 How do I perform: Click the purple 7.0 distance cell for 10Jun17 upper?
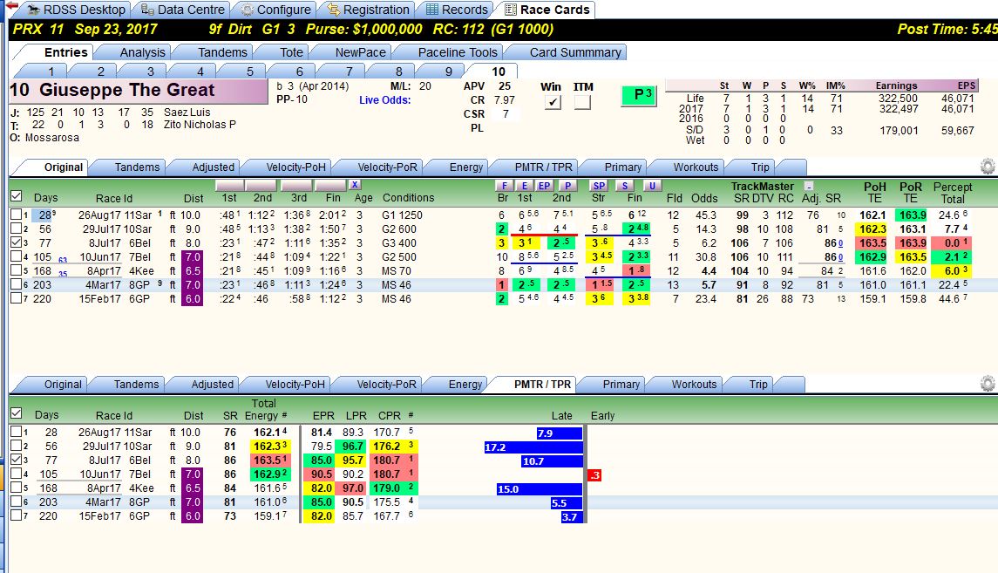coord(193,256)
